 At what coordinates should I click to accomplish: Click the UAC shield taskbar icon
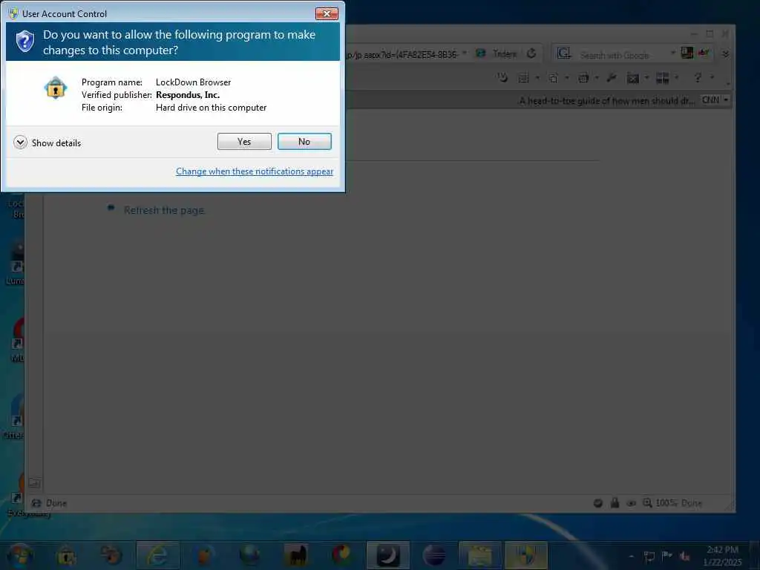526,555
